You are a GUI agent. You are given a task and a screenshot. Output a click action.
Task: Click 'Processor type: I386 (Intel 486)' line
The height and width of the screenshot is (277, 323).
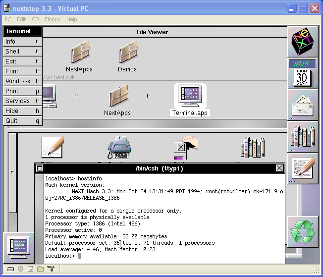coord(93,223)
